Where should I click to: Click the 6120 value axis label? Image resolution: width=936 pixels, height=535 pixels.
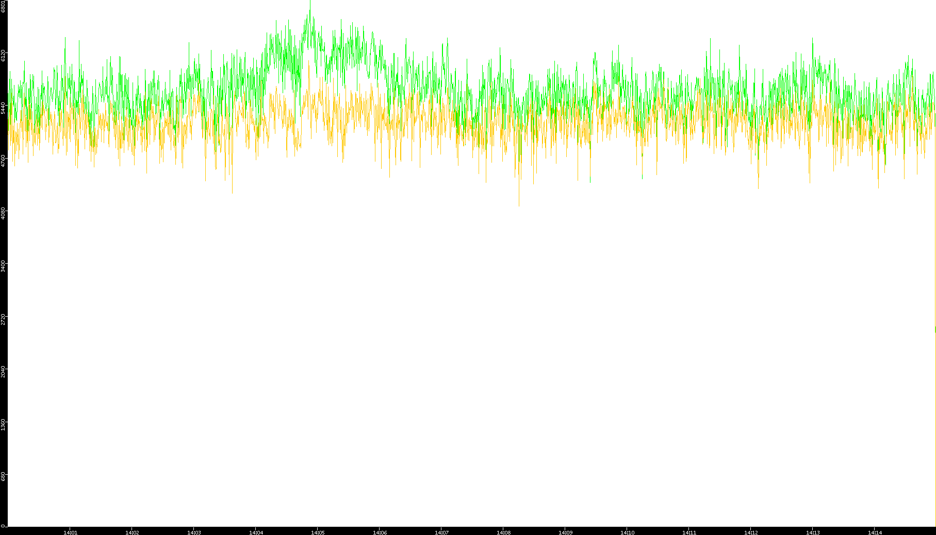click(4, 55)
